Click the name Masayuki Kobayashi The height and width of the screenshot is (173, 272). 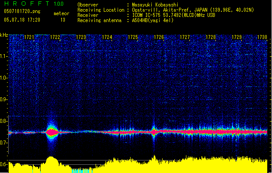155,5
